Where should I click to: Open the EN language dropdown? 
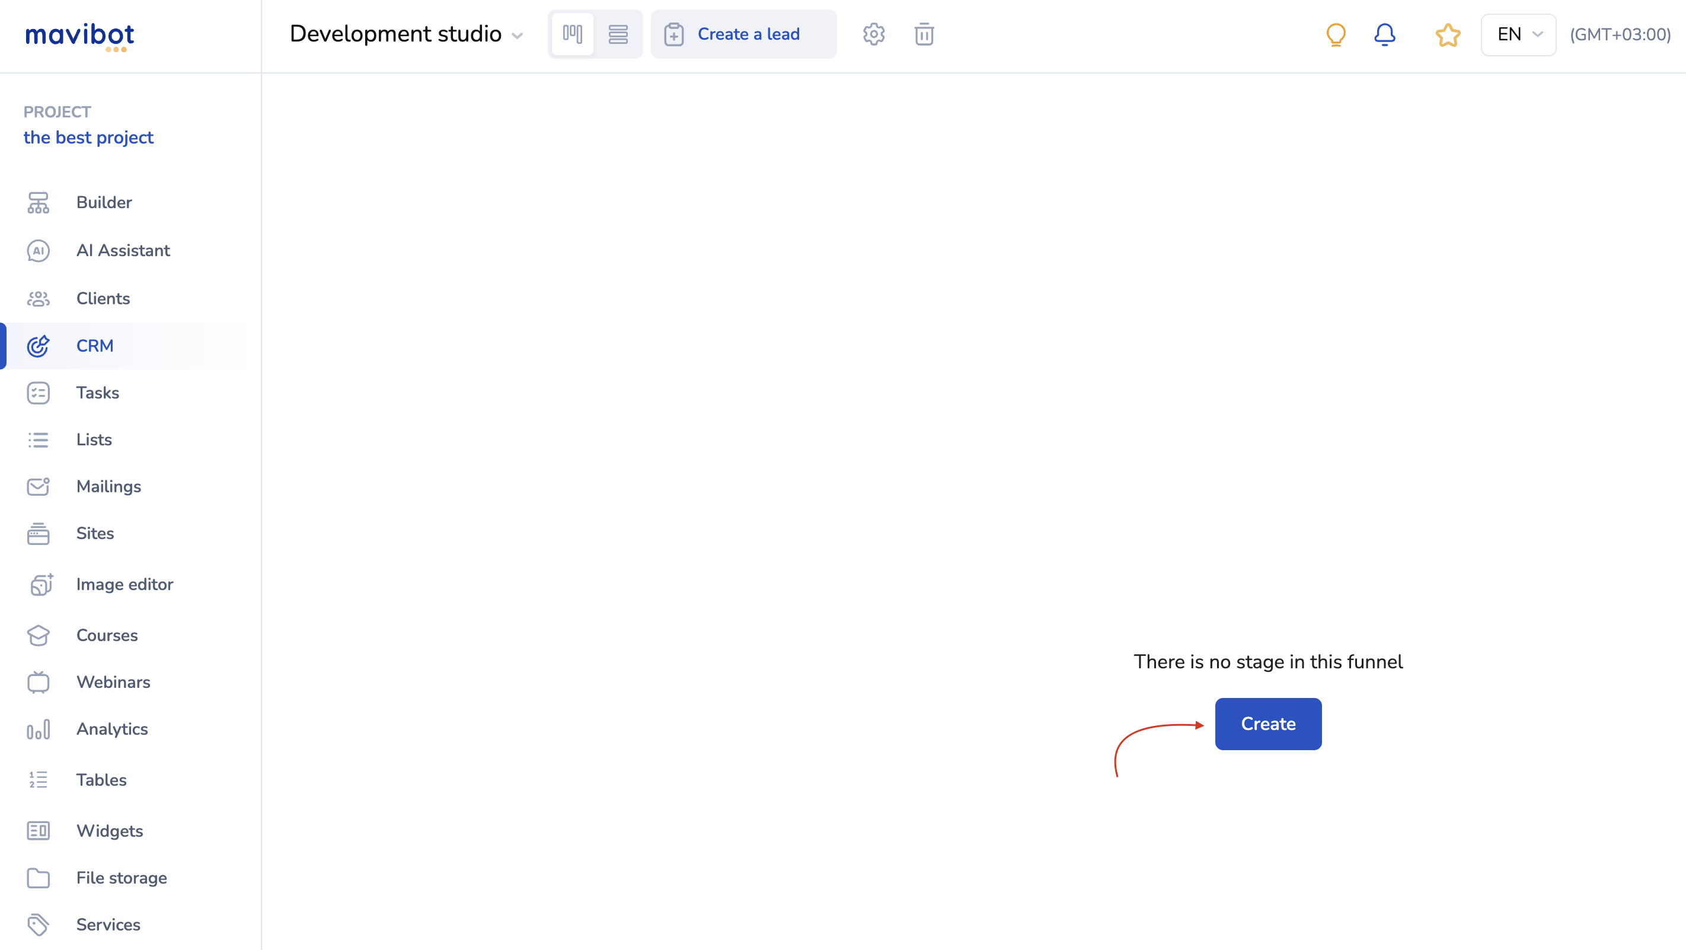click(1518, 35)
